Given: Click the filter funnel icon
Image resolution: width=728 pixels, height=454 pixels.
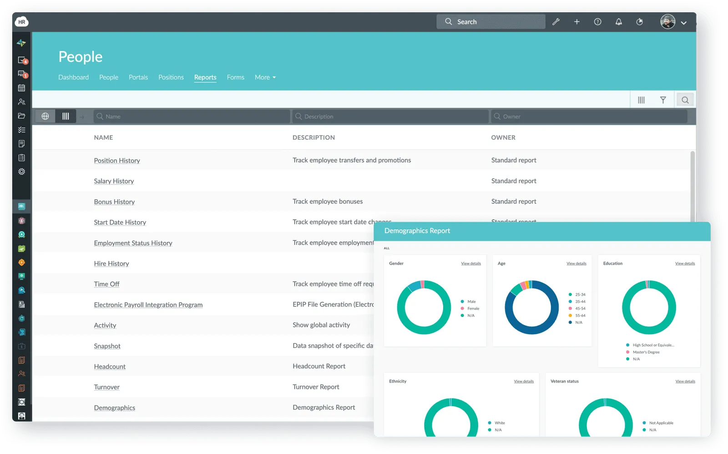Looking at the screenshot, I should pyautogui.click(x=663, y=100).
